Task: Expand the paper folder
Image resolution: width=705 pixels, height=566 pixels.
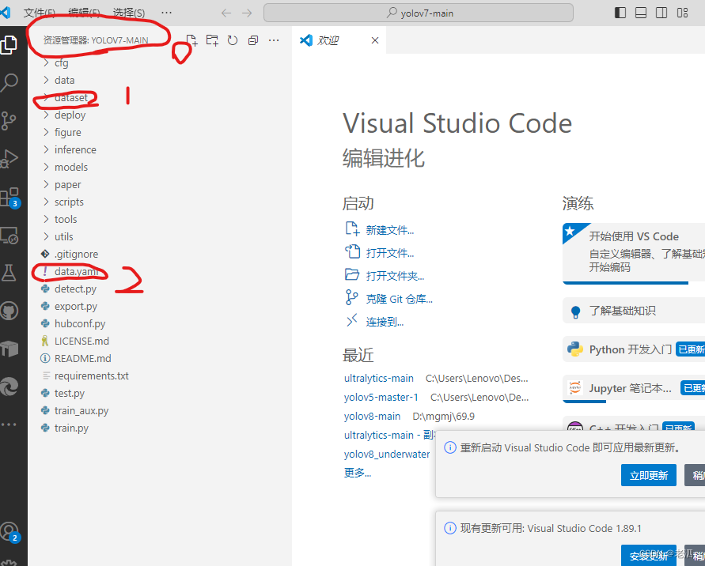Action: 160,185
